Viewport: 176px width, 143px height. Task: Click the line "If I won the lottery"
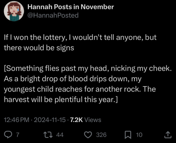point(80,38)
